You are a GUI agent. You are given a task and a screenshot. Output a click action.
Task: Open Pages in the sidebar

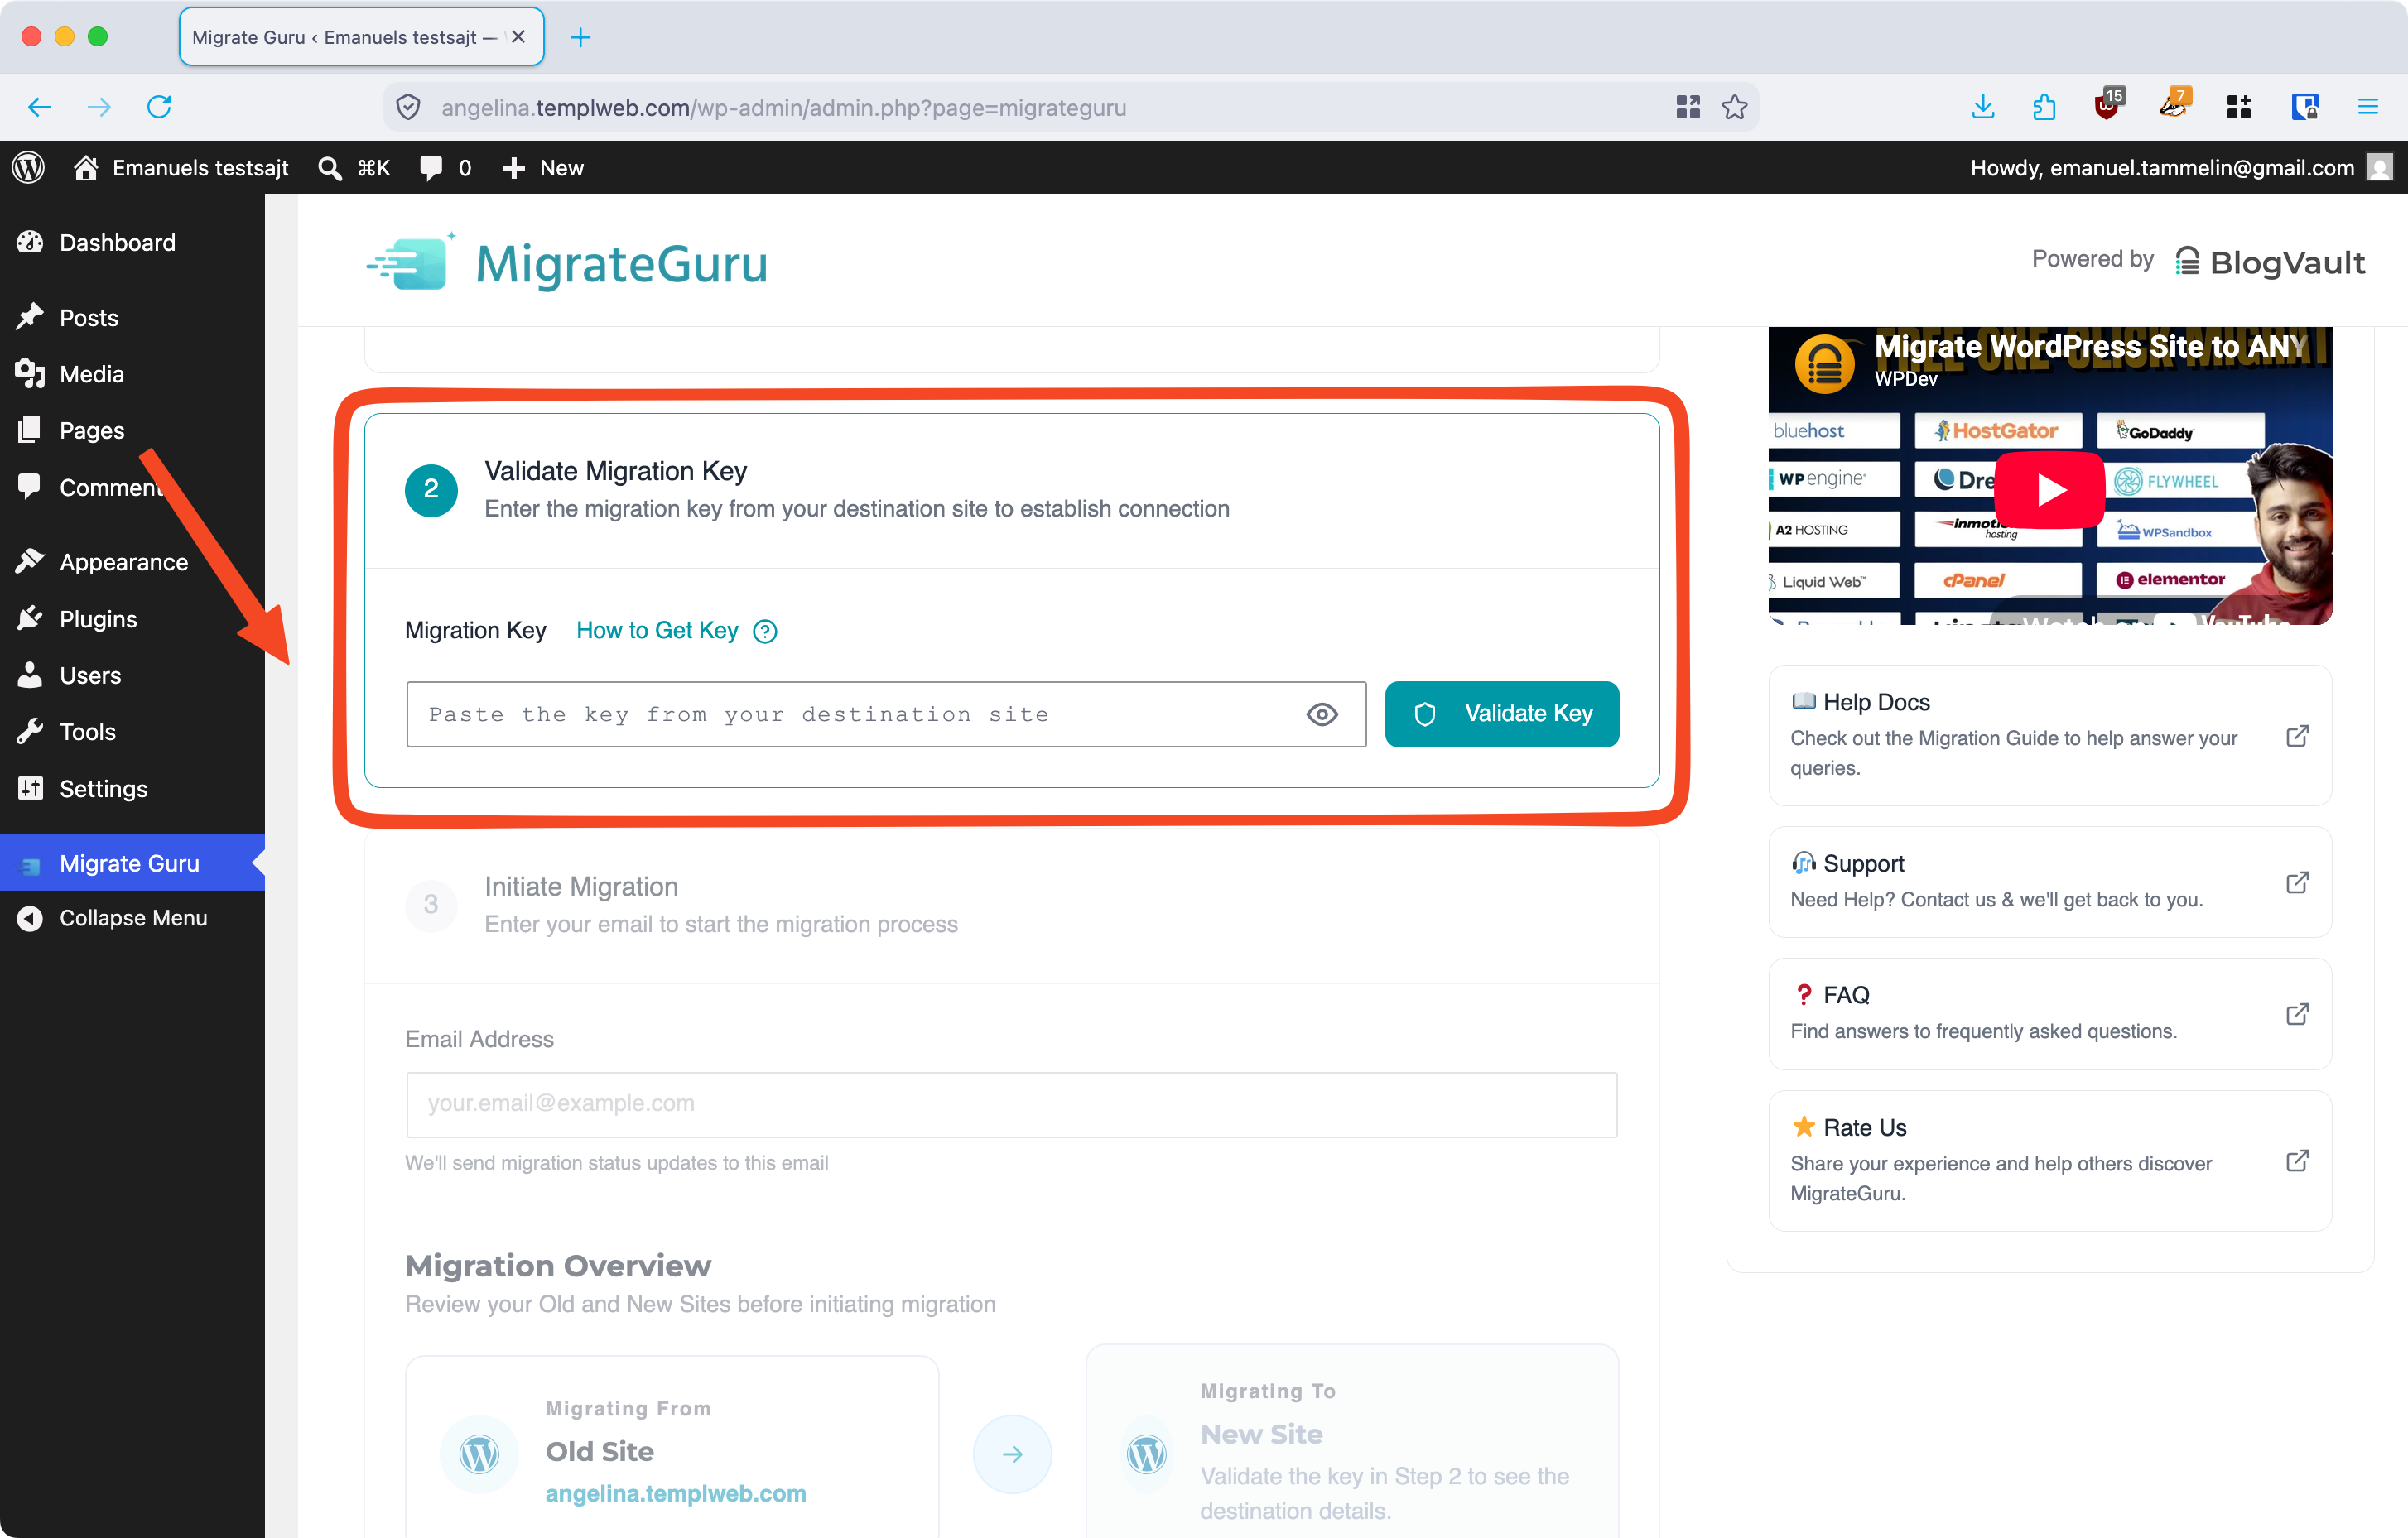pyautogui.click(x=132, y=430)
